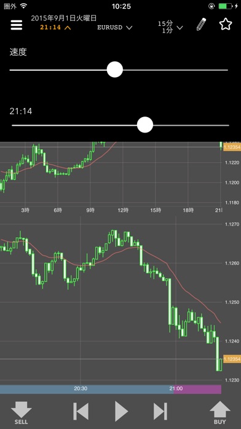Collapse the 21:14 time panel
241x429 pixels.
pos(56,27)
